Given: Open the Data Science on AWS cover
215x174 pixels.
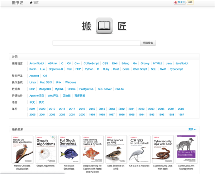Looking at the screenshot, I should (116, 149).
